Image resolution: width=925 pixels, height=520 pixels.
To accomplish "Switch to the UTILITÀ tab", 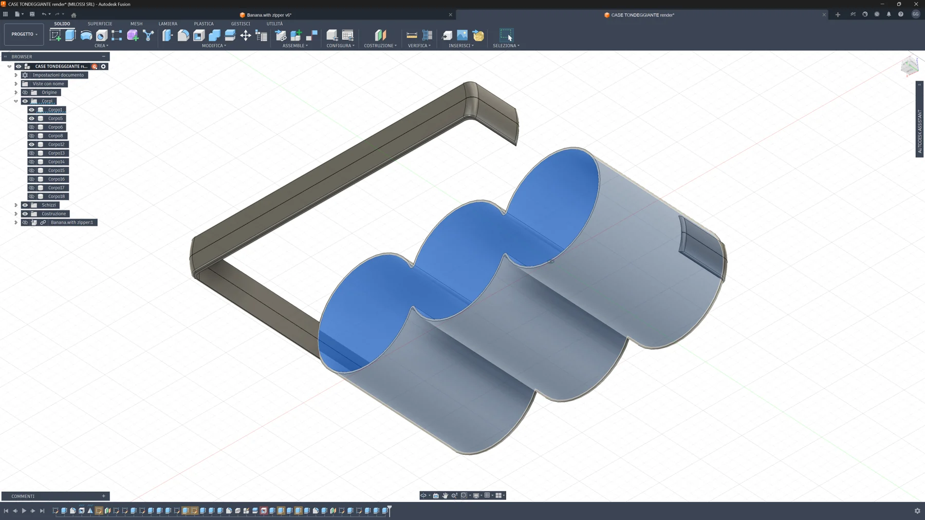I will (274, 24).
